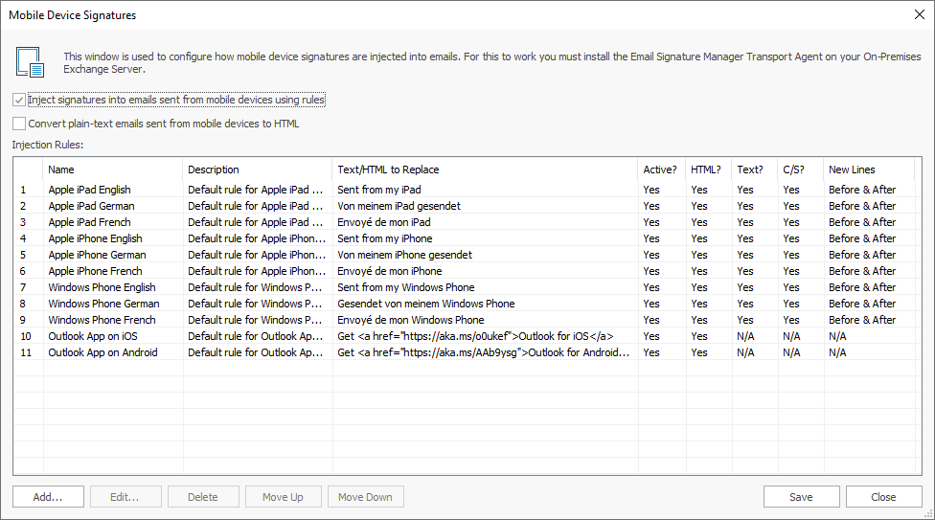Click 'Before & After' for Windows Phone French
This screenshot has width=935, height=520.
pos(862,320)
